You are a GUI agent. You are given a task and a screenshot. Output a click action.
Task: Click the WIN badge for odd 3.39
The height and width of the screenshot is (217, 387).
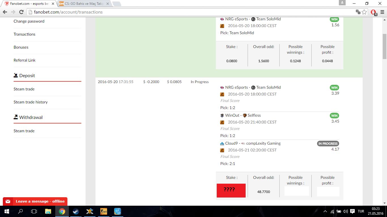[334, 88]
